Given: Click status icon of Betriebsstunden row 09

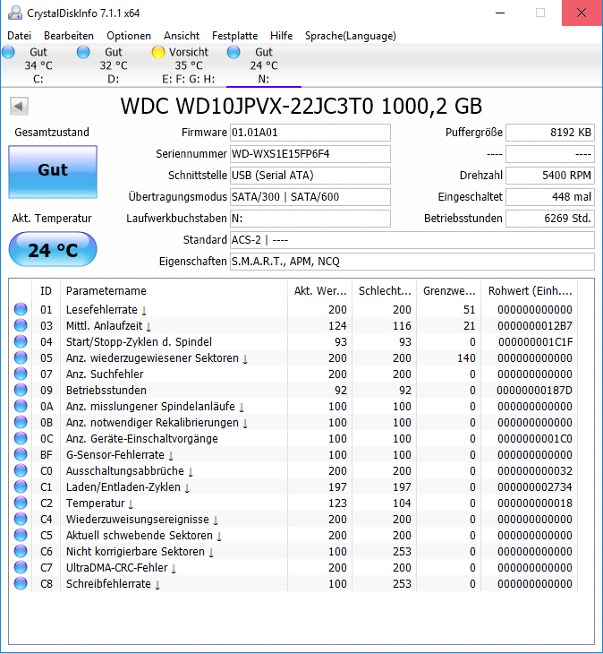Looking at the screenshot, I should click(21, 390).
